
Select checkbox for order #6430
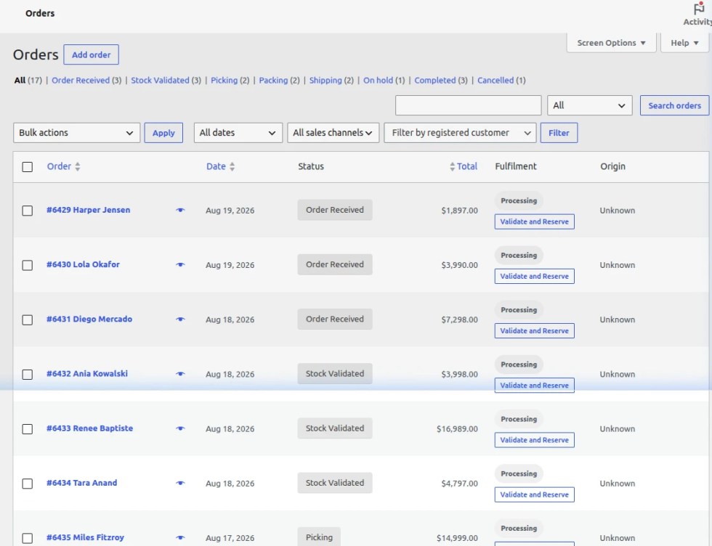(x=28, y=265)
